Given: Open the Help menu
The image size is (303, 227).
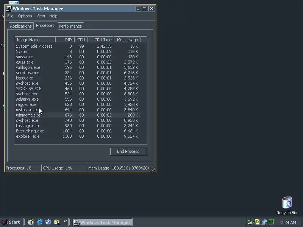Looking at the screenshot, I should click(x=53, y=16).
